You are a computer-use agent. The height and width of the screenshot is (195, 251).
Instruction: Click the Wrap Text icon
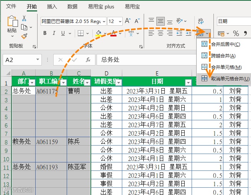(x=201, y=21)
